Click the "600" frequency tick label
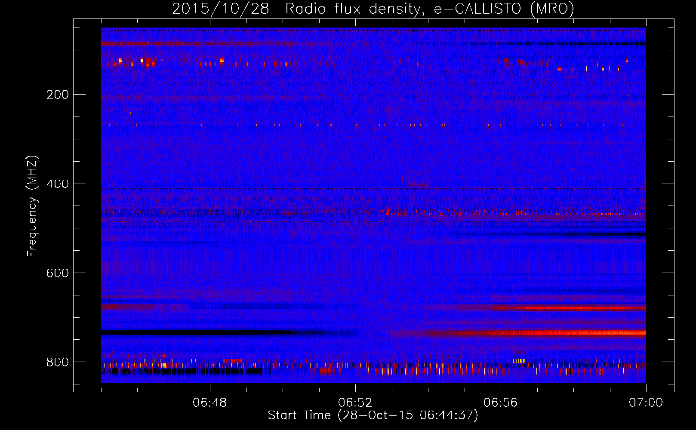Screen dimensions: 696x430 (x=57, y=273)
